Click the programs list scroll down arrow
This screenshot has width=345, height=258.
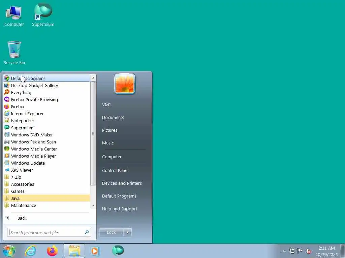tap(93, 205)
